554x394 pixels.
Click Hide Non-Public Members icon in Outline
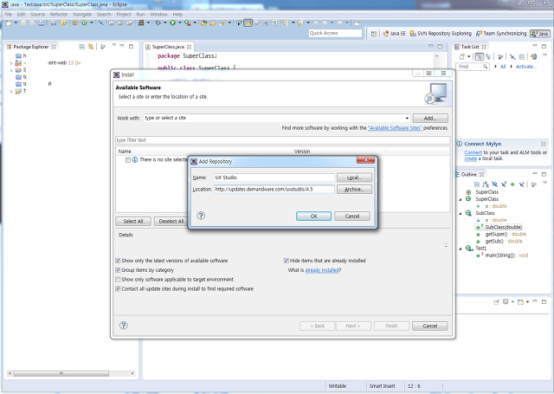tap(512, 184)
